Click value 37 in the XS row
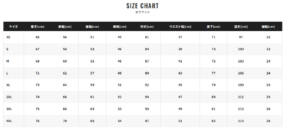The width and height of the screenshot is (286, 130). tap(180, 37)
